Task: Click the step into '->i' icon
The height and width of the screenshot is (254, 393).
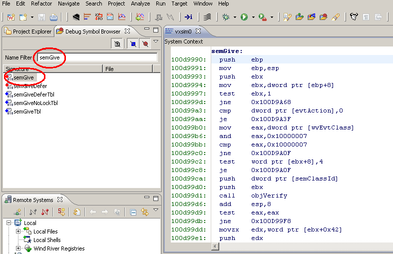Action: [x=188, y=17]
